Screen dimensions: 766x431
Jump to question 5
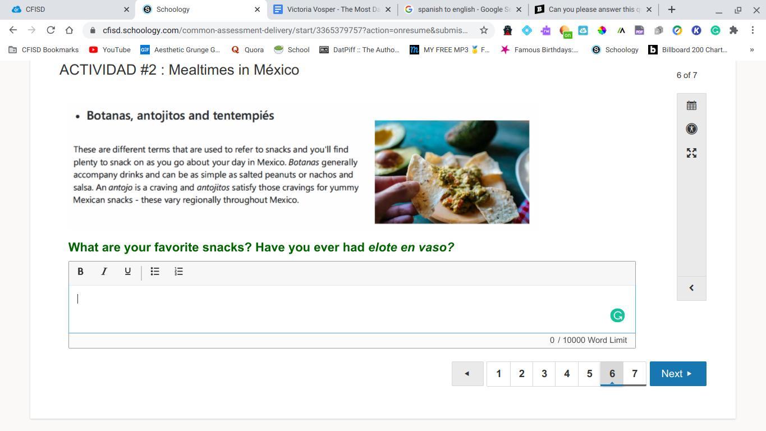589,374
